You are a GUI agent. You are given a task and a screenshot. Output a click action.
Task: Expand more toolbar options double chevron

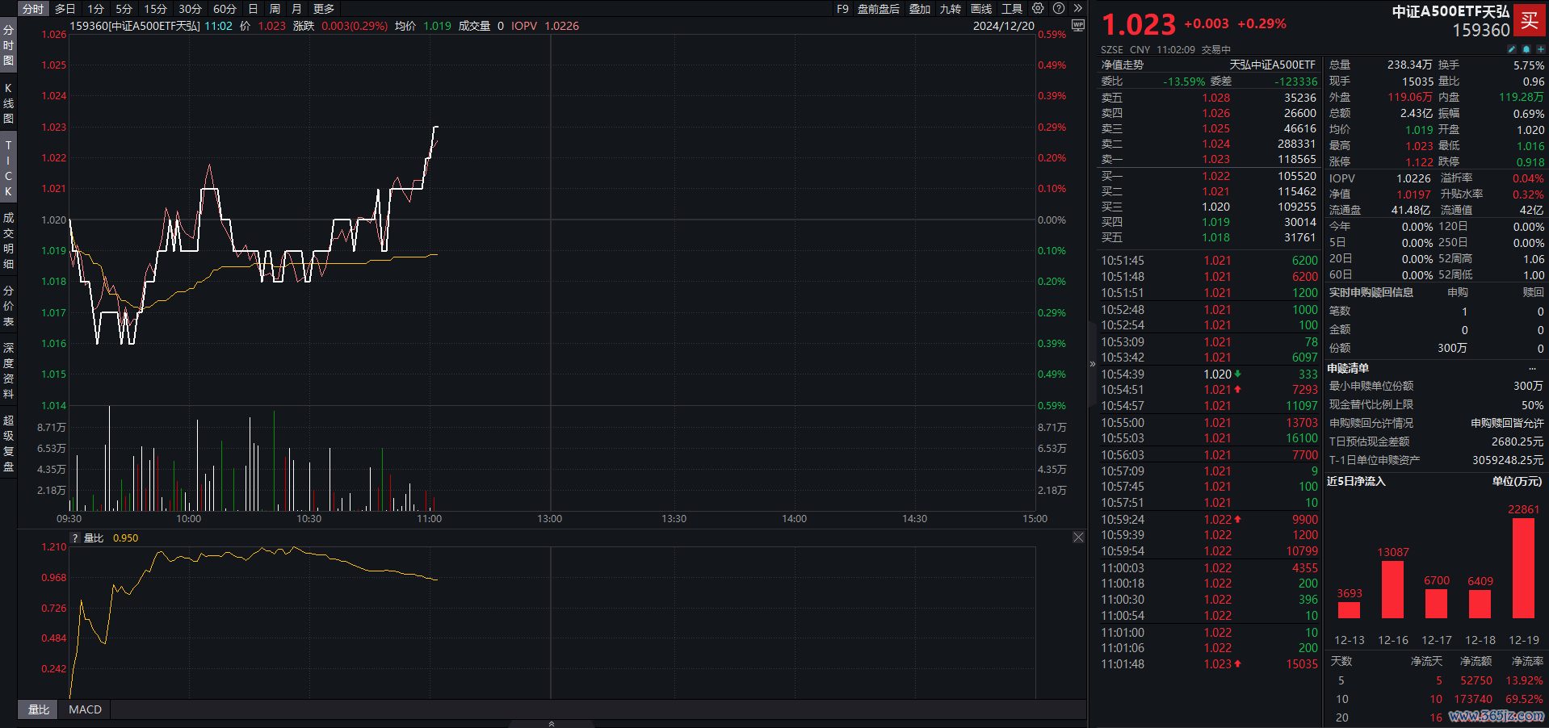point(1077,8)
